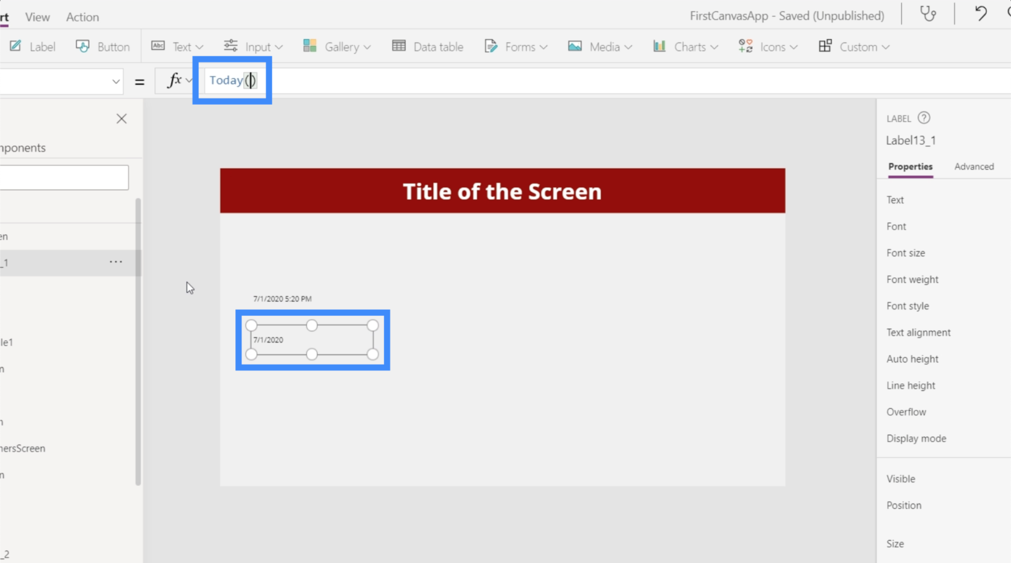Click the Gallery icon
The image size is (1011, 563).
tap(310, 46)
